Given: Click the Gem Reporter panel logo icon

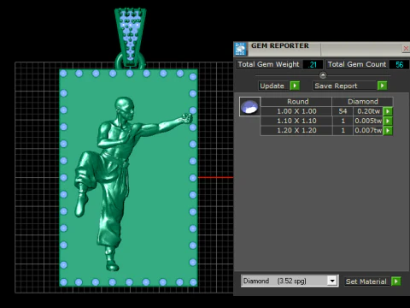Looking at the screenshot, I should pos(240,49).
